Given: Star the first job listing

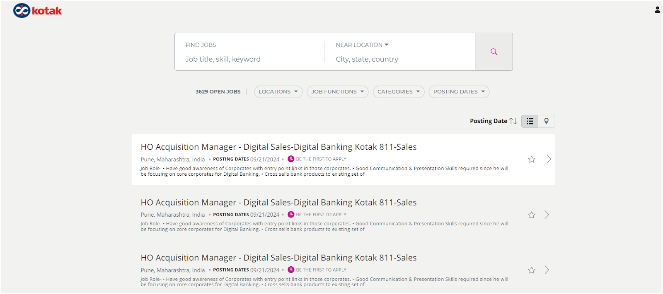Looking at the screenshot, I should [x=532, y=160].
